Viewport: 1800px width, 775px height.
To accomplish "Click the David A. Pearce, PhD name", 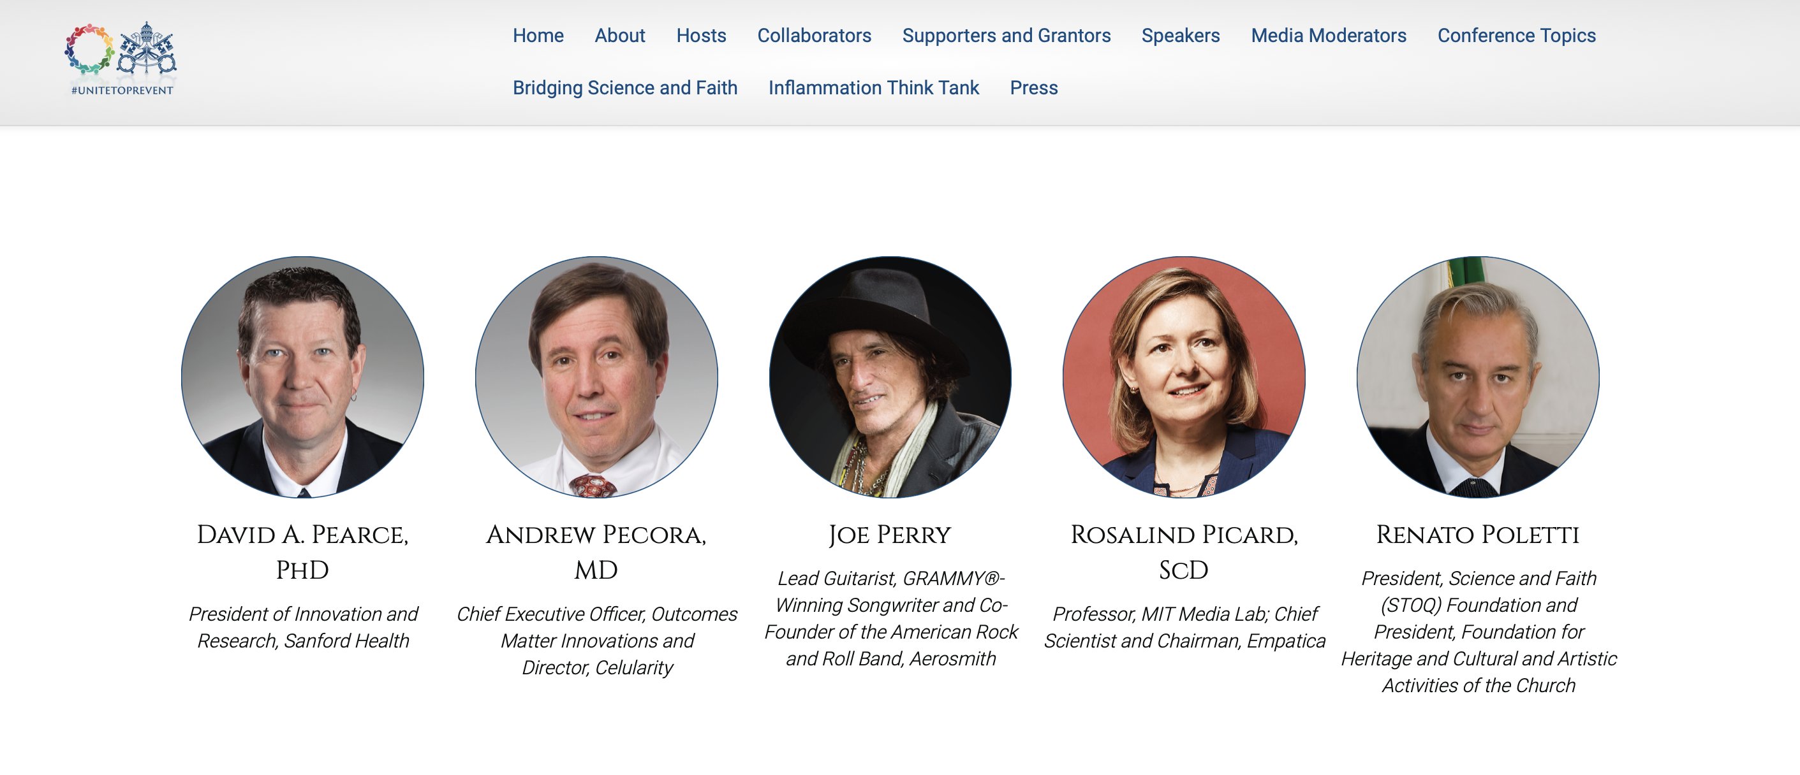I will [x=302, y=551].
